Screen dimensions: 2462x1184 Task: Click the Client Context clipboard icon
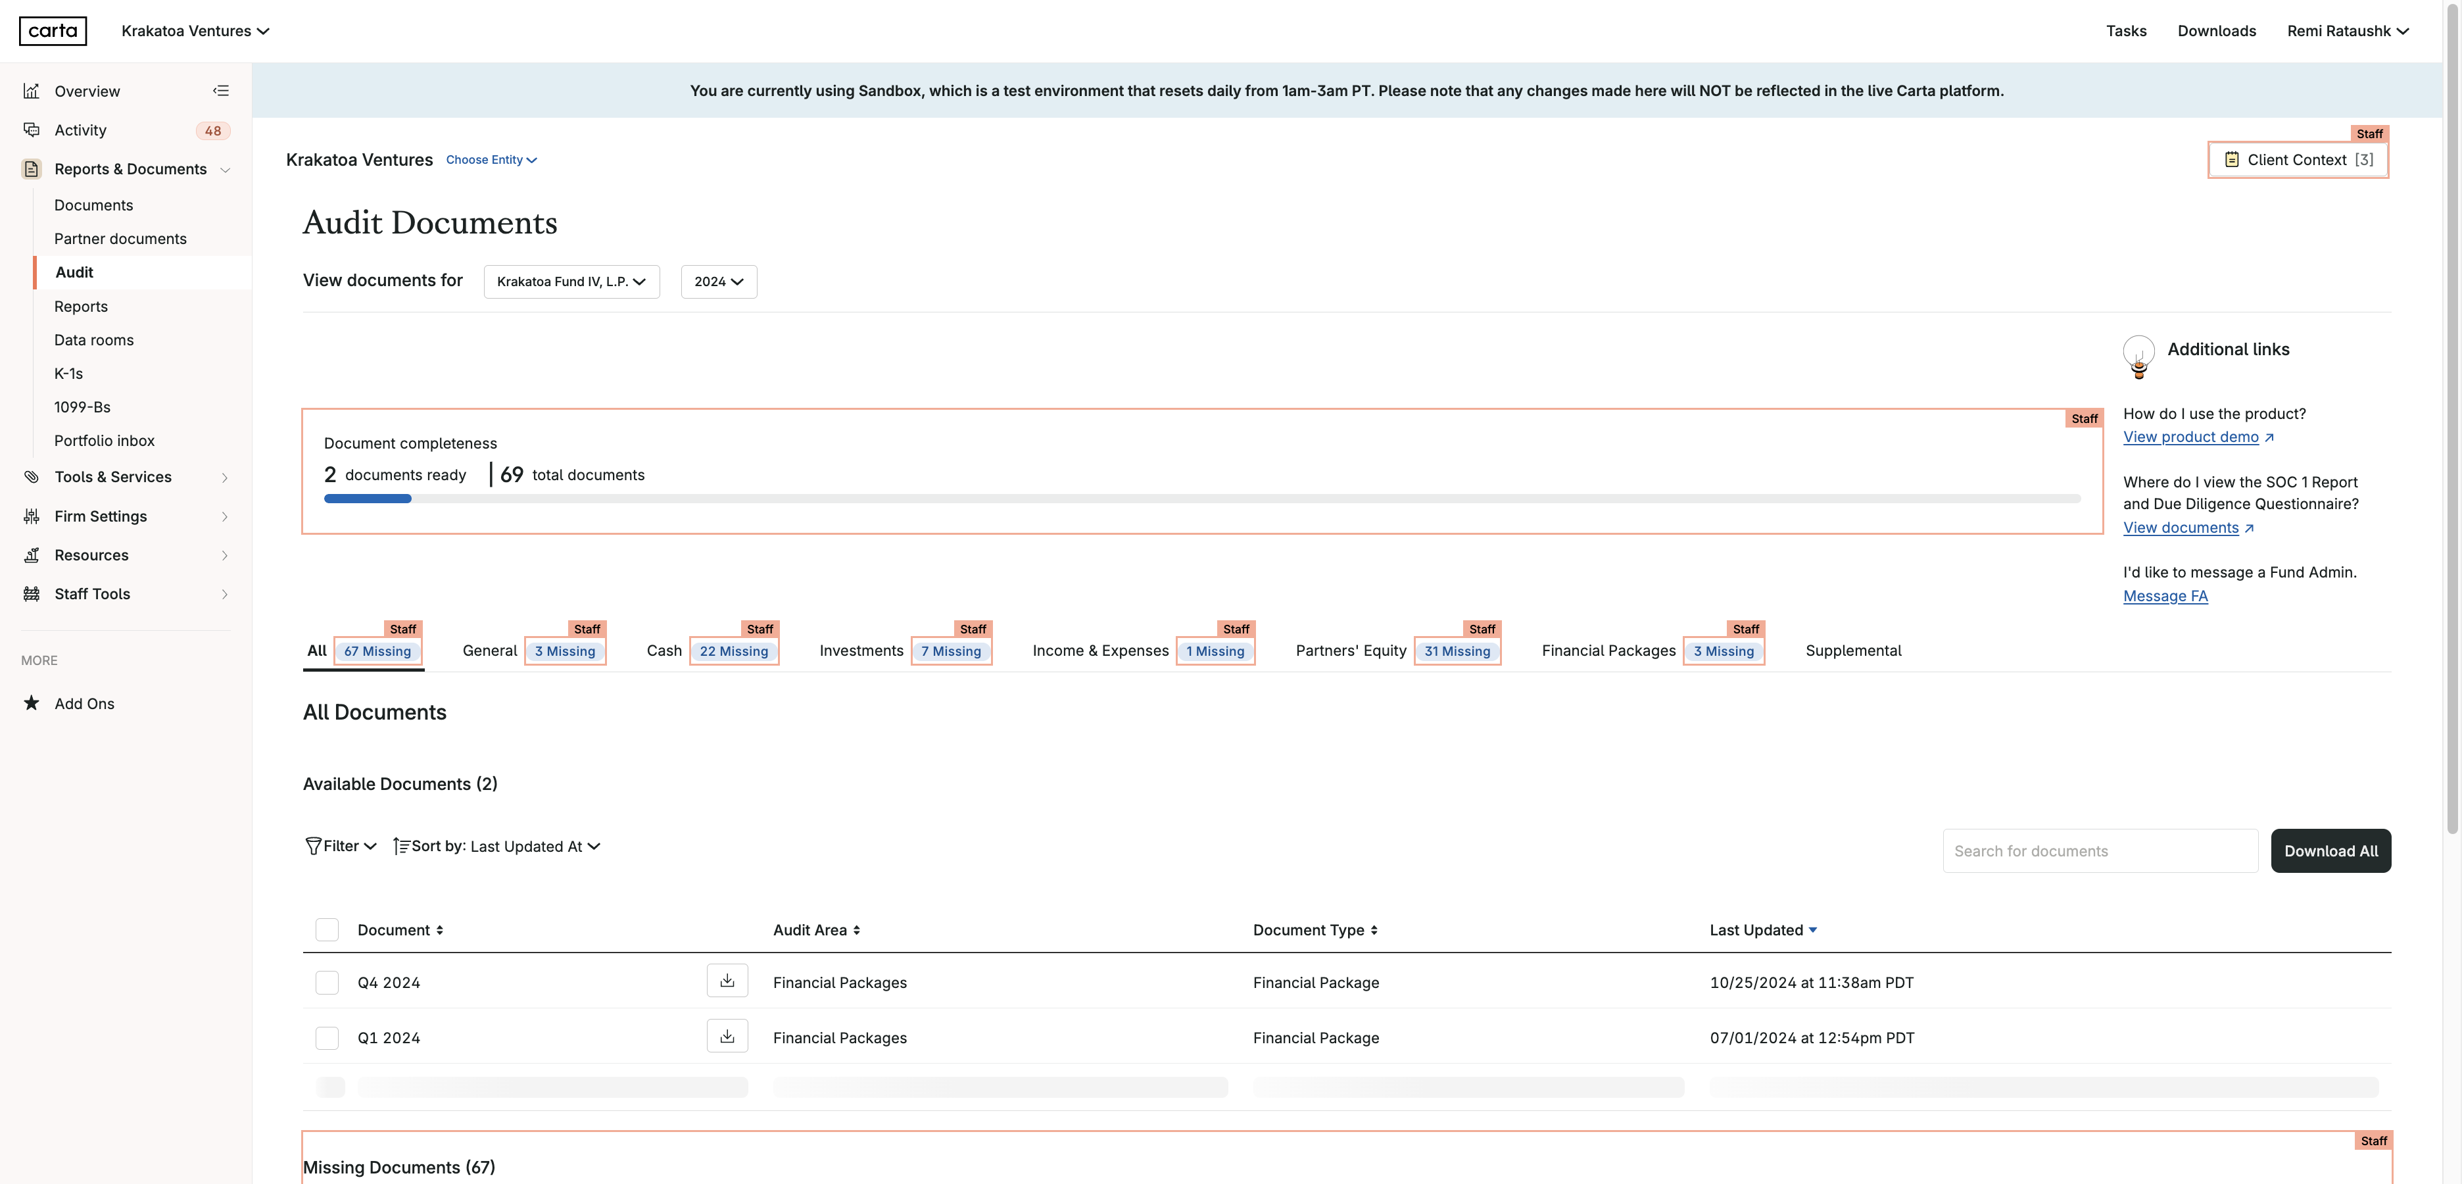coord(2232,160)
